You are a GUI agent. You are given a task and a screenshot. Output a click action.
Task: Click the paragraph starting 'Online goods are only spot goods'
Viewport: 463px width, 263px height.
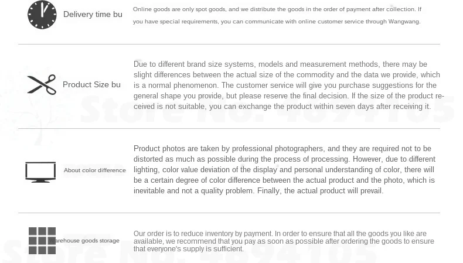(277, 15)
